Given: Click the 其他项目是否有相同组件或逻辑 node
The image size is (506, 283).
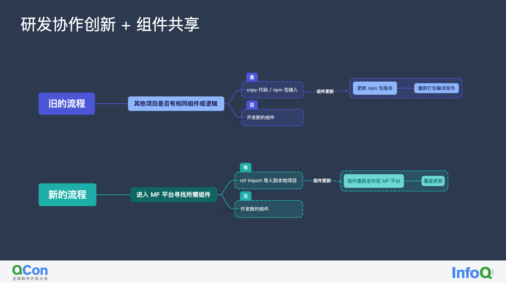Looking at the screenshot, I should point(176,104).
